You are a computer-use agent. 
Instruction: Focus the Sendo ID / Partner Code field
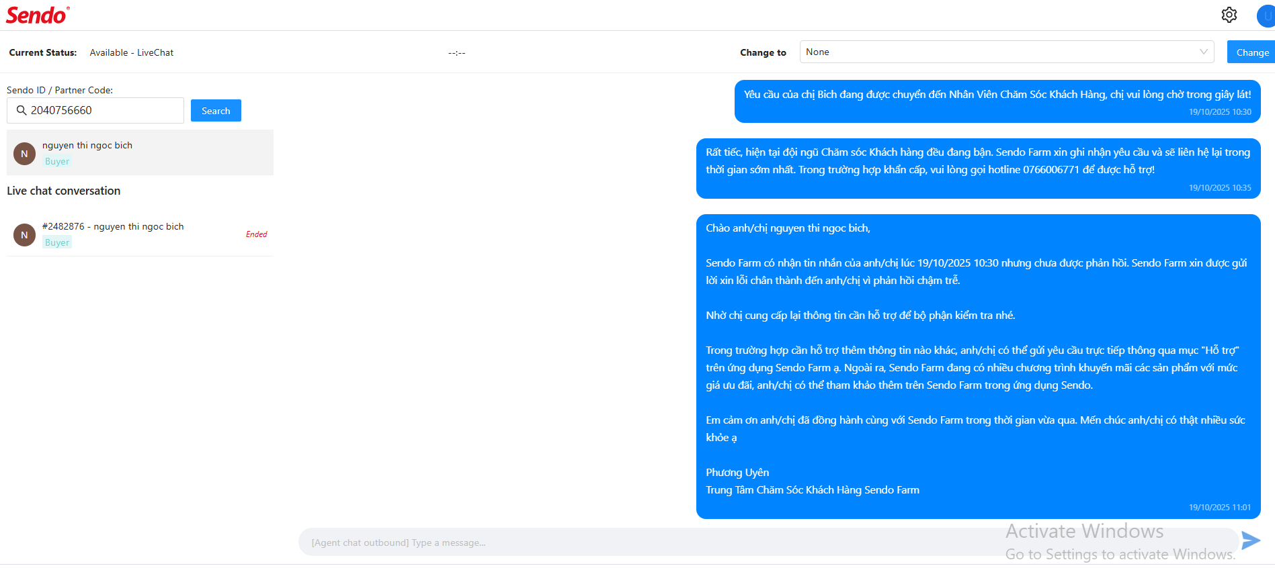tap(95, 110)
